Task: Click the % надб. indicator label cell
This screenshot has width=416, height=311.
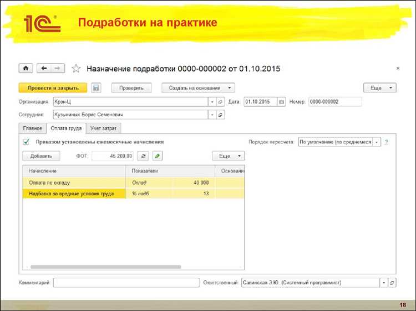Action: (x=149, y=194)
